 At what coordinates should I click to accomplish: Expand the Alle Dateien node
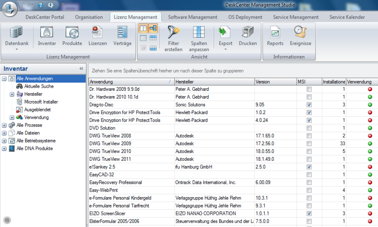tap(4, 133)
